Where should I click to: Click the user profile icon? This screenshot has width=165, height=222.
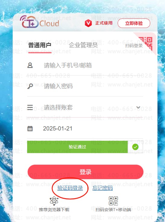[x=30, y=66]
